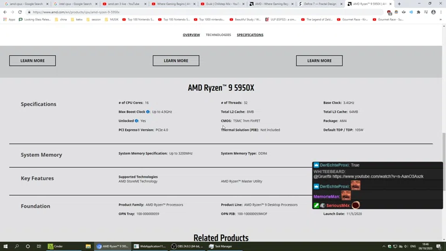Open the Chrome extensions puzzle icon

(x=418, y=12)
